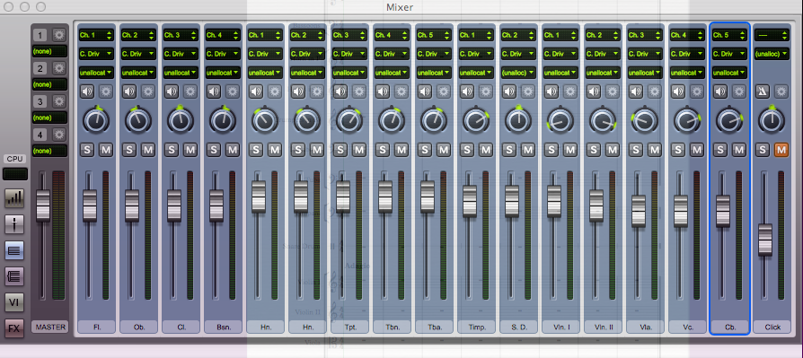This screenshot has width=803, height=358.
Task: Click the speaker icon on Bsn. strip
Action: 213,92
